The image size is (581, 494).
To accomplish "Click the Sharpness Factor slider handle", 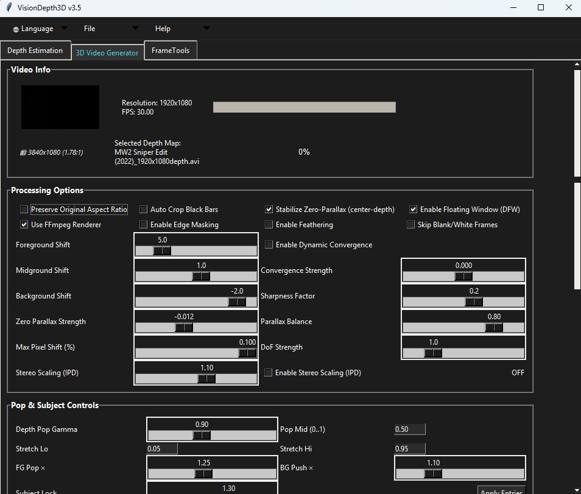I will click(474, 302).
